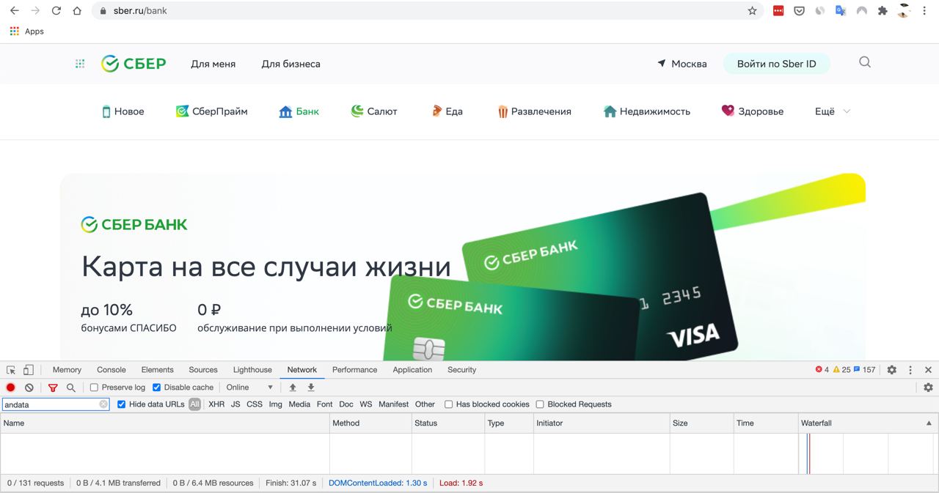Reload the page with refresh icon

[56, 11]
